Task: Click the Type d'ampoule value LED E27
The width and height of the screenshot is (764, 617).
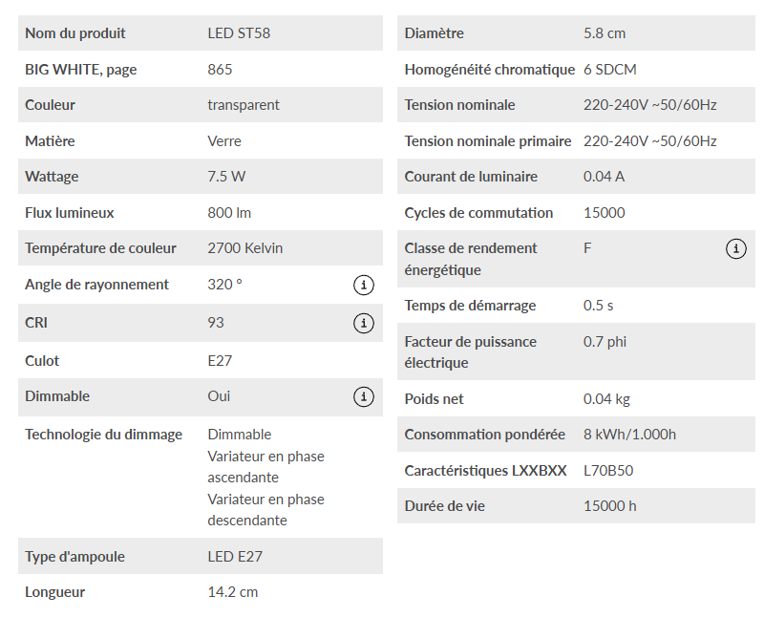Action: (x=233, y=557)
